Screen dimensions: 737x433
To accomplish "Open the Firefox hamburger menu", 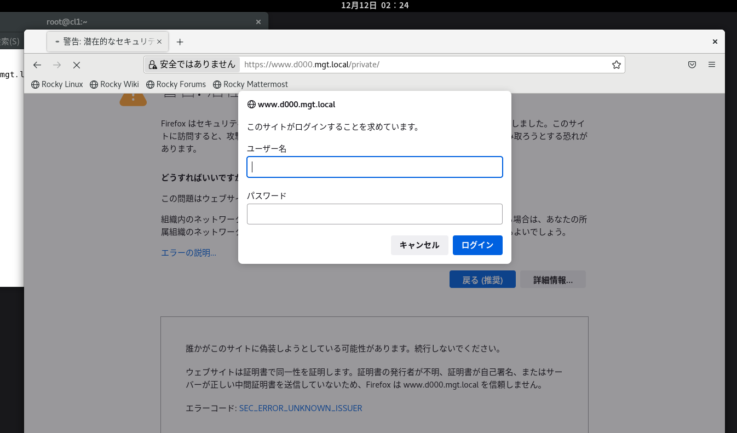I will click(712, 64).
